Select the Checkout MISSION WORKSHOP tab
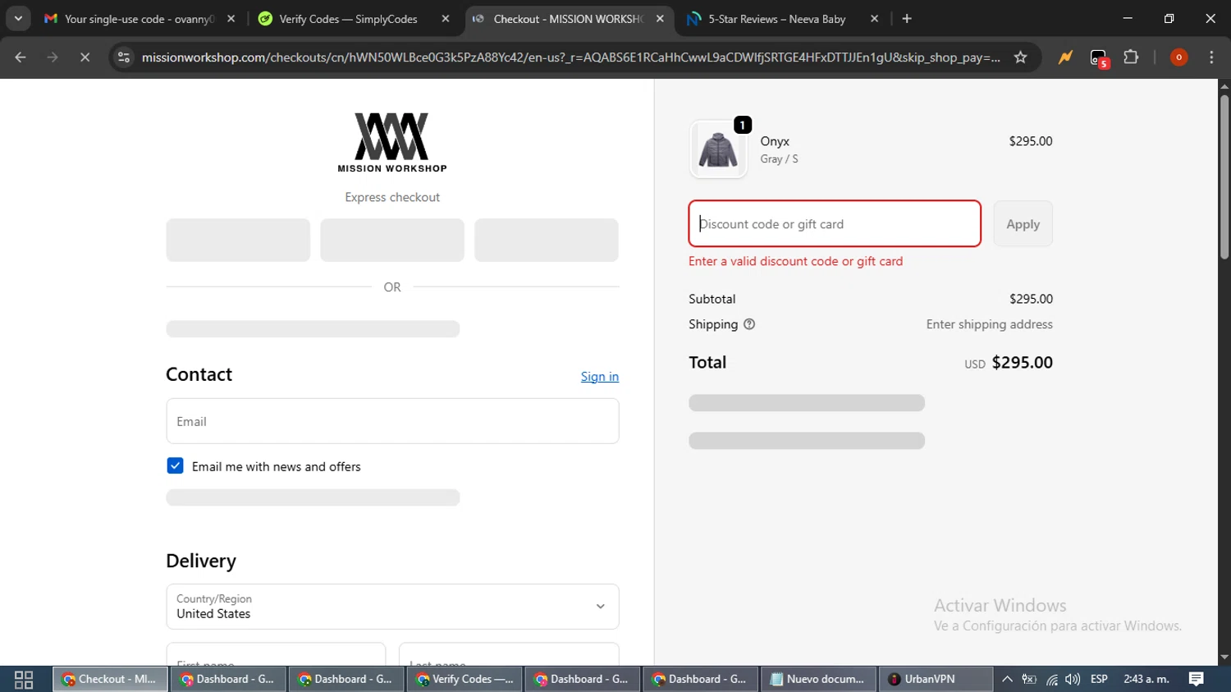 tap(568, 19)
